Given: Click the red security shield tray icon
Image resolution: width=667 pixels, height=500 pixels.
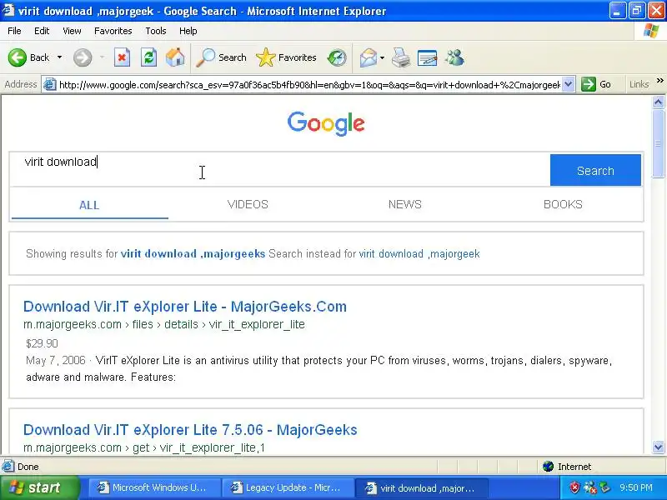Looking at the screenshot, I should click(x=574, y=487).
